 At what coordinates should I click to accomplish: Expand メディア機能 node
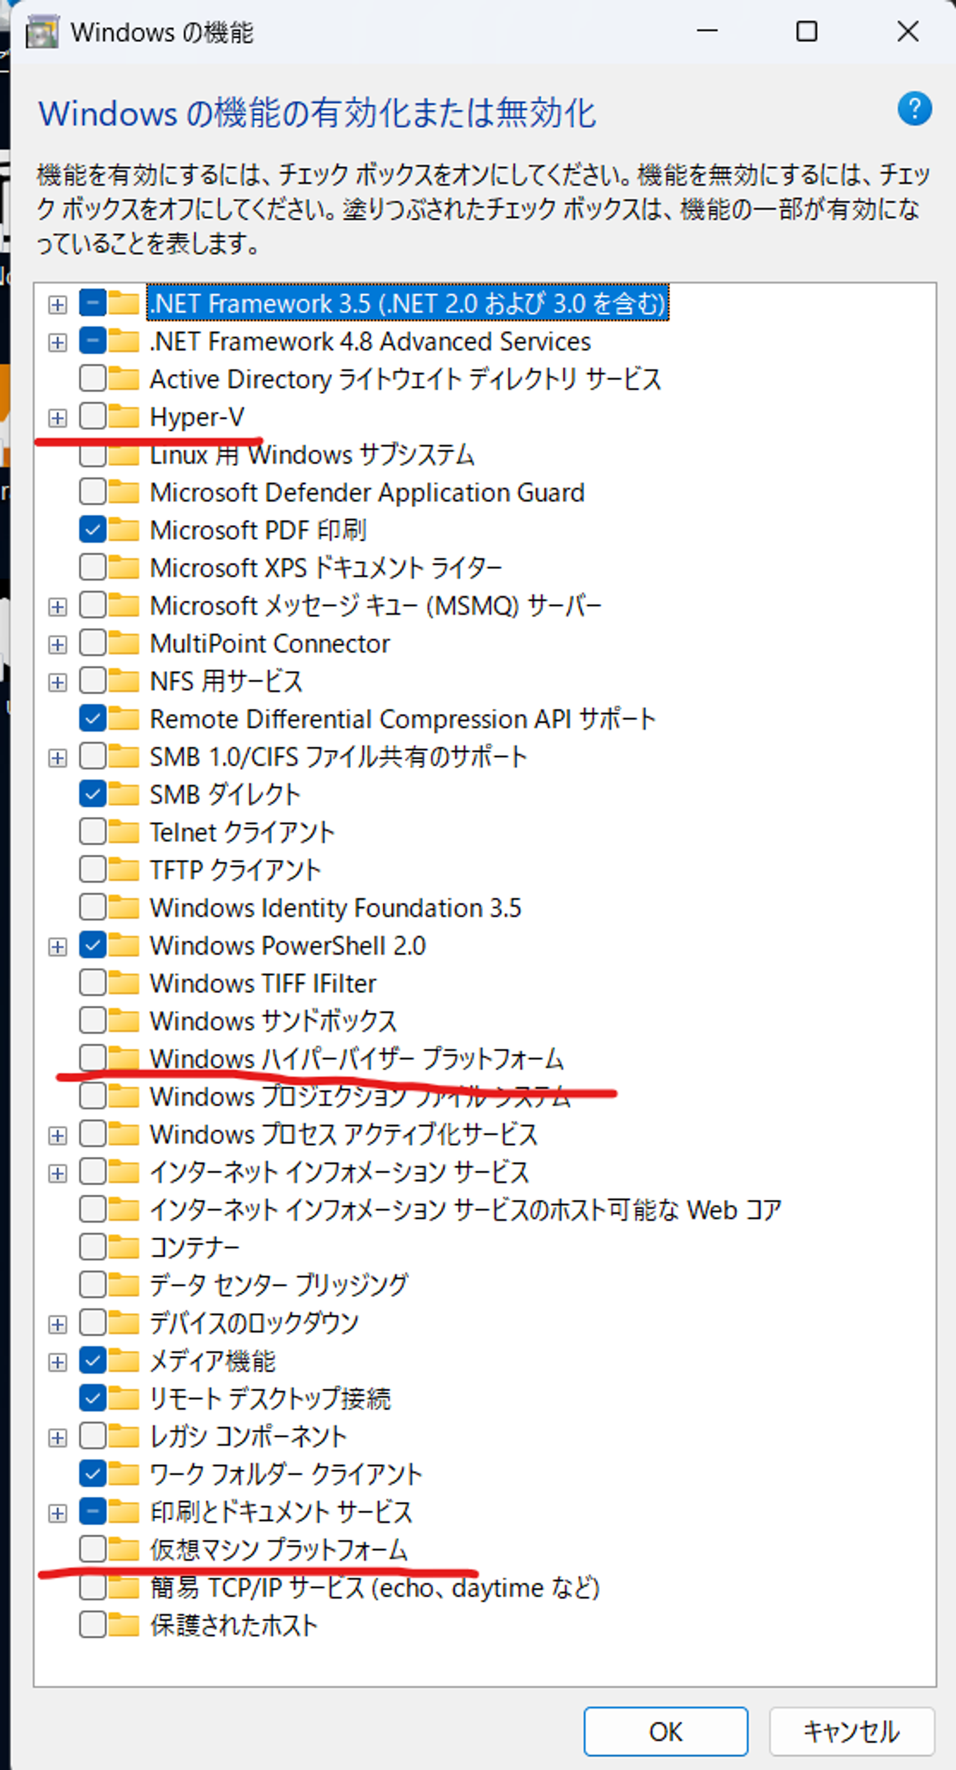pos(58,1362)
